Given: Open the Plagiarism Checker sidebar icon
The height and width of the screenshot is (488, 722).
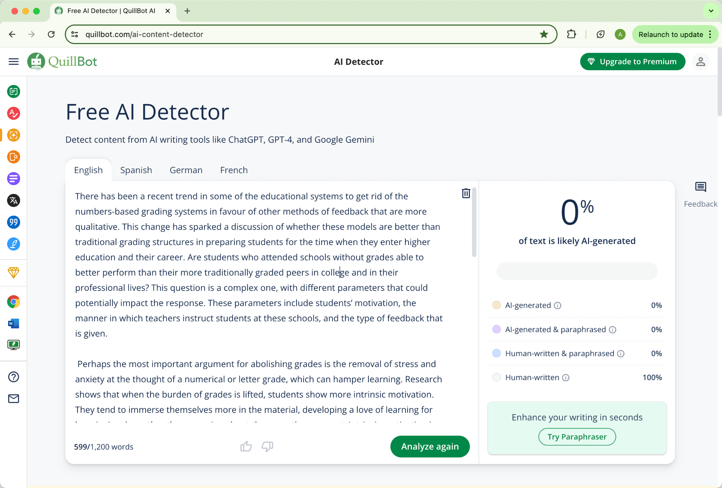Looking at the screenshot, I should (x=13, y=157).
